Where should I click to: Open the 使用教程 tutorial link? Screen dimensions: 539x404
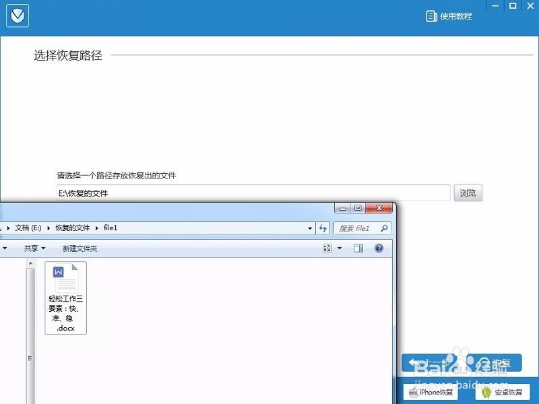tap(449, 15)
